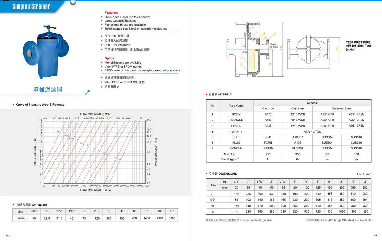Click the "FLANGED" part name cell

[x=236, y=120]
